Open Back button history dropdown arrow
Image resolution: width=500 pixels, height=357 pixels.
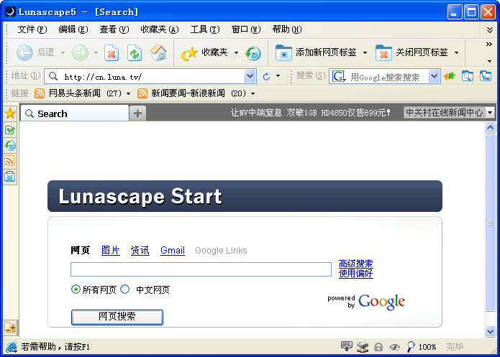click(63, 52)
